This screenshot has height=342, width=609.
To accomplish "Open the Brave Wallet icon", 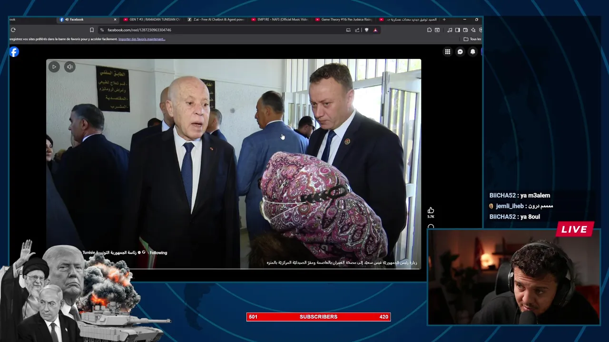I will pos(465,30).
